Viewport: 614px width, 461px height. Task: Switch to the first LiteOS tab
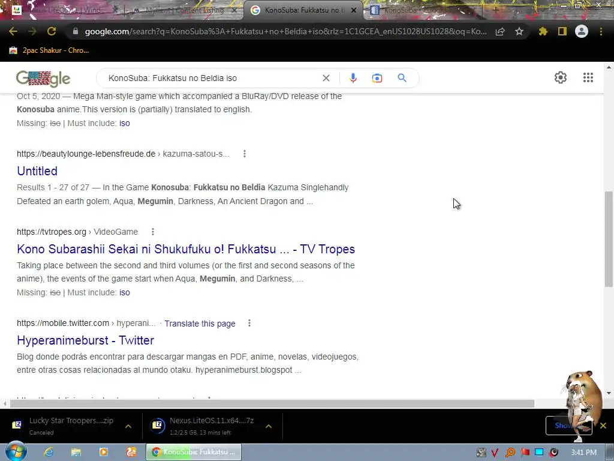point(65,10)
